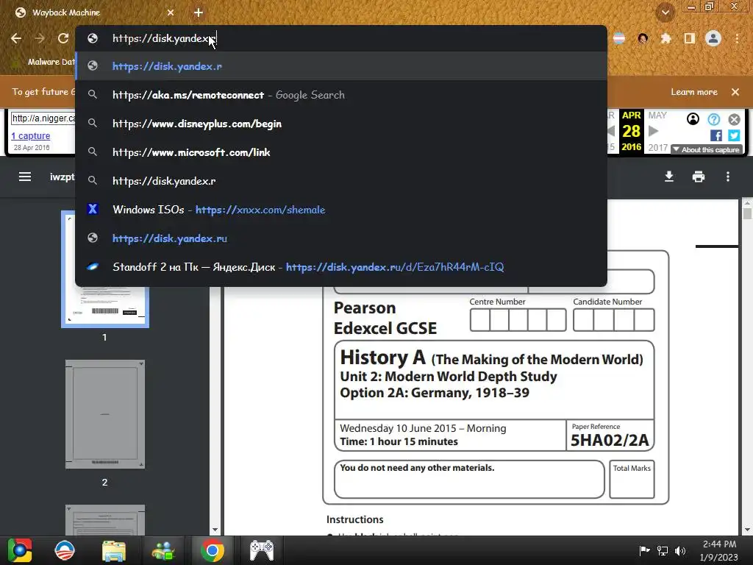Image resolution: width=753 pixels, height=565 pixels.
Task: Open the PDF viewer more actions menu
Action: [728, 177]
